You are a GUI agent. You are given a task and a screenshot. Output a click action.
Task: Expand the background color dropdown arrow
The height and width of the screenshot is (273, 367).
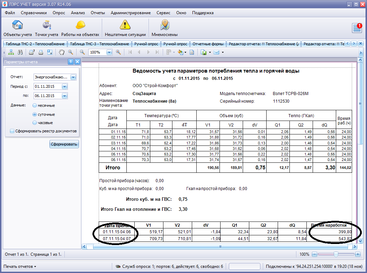point(186,52)
